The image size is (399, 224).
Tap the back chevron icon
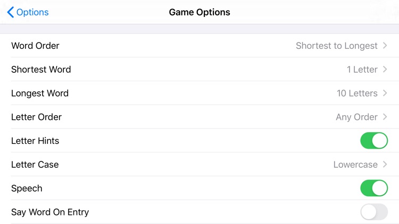10,12
